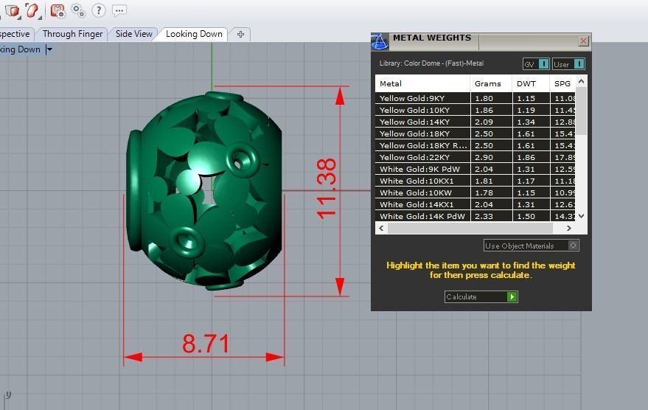Sort by the SPG column header
Screen dimensions: 648x410
562,83
